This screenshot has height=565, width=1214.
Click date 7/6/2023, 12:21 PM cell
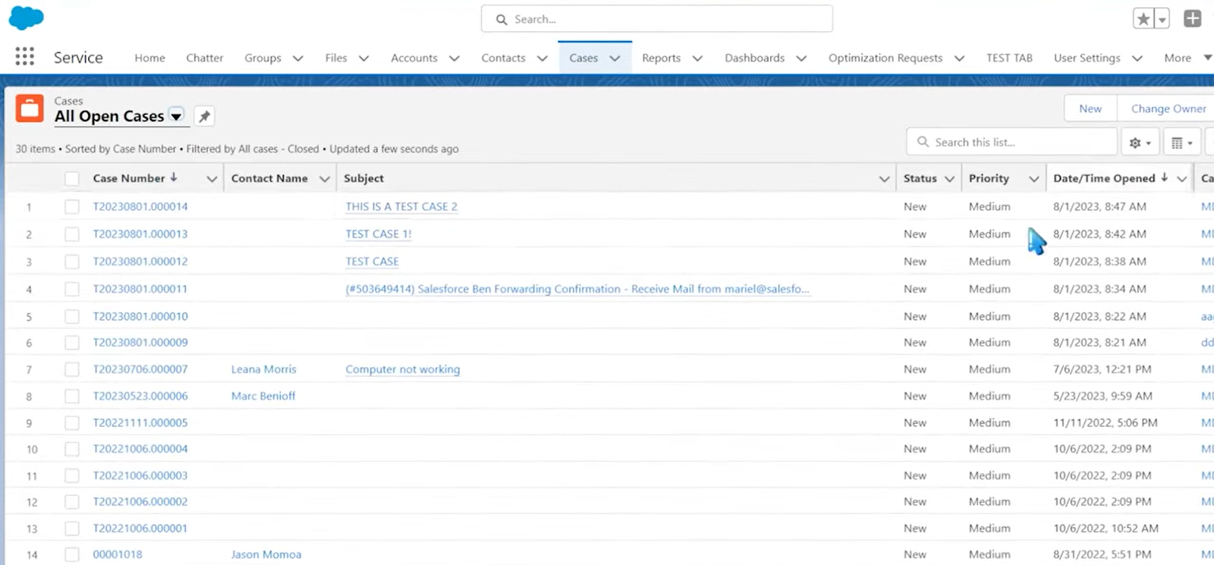click(x=1102, y=369)
